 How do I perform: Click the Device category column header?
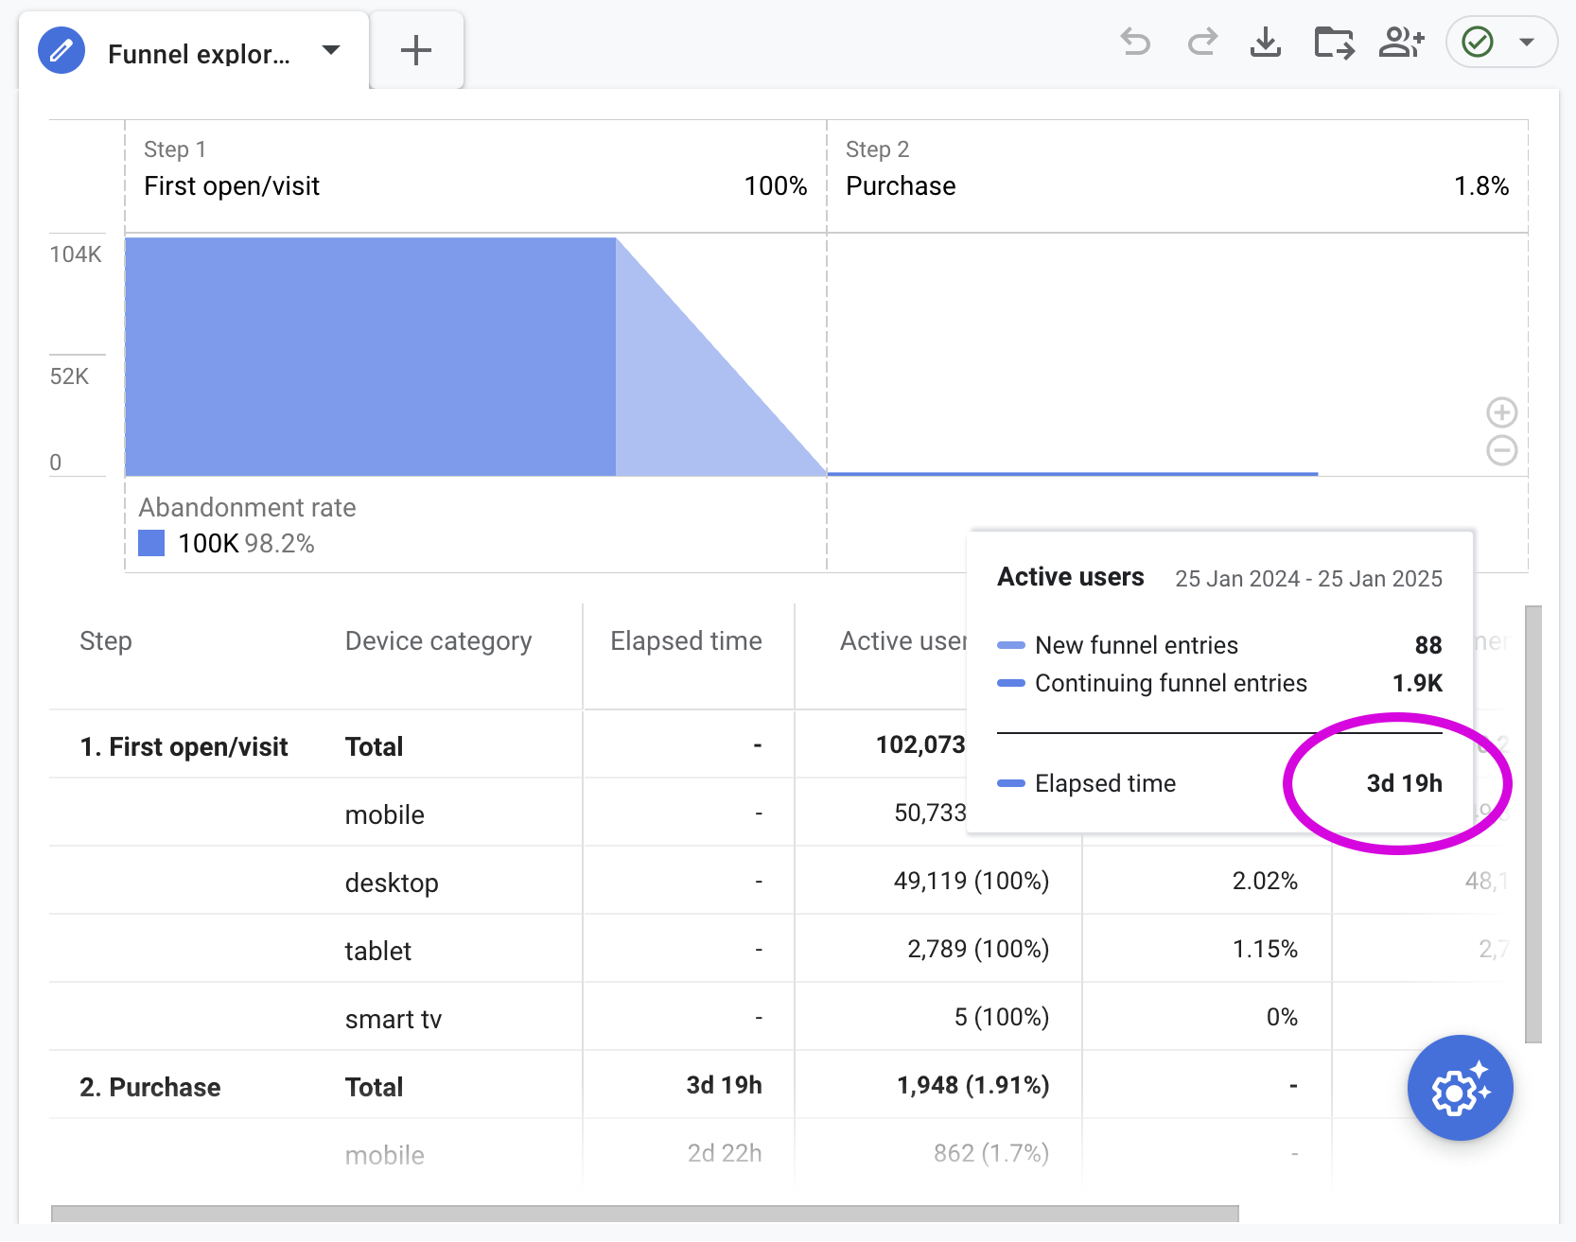(438, 641)
